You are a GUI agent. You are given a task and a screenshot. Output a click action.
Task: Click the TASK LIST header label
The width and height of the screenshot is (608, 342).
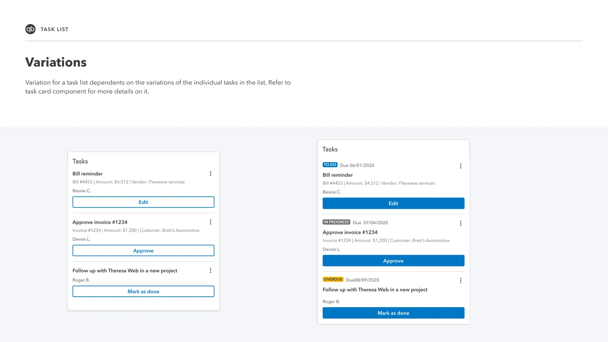point(54,29)
